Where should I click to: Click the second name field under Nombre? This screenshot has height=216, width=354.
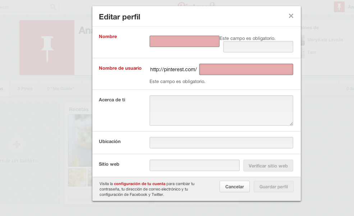tap(258, 47)
